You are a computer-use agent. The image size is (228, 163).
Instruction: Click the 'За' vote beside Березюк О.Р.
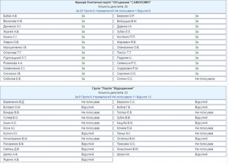(197, 16)
